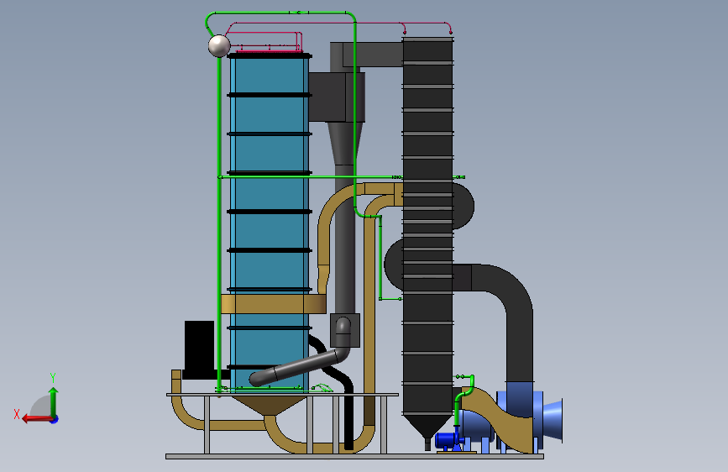
Task: Select the tall dark heat-exchanger tower
Action: [x=427, y=228]
